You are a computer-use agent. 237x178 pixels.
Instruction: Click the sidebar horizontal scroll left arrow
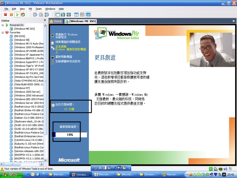(x=2, y=164)
